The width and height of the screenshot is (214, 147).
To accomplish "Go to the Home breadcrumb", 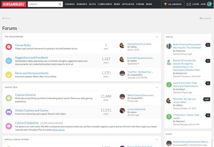I will (x=6, y=18).
